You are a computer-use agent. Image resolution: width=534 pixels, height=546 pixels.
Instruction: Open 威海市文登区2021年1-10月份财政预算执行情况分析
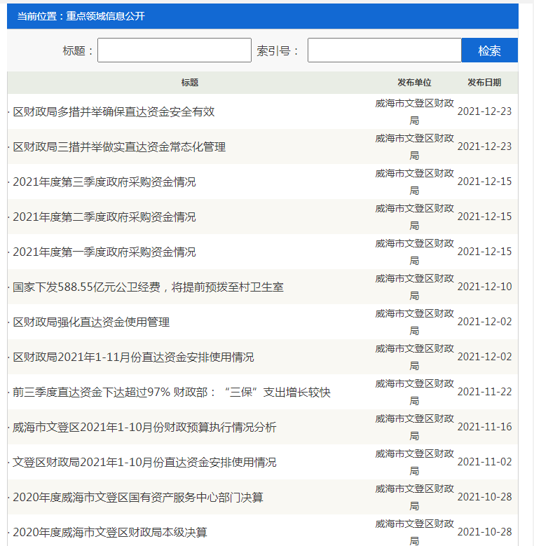point(144,428)
